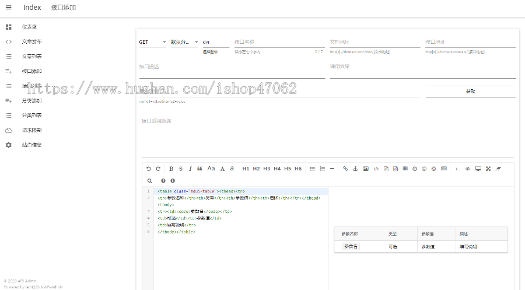Viewport: 525px width, 290px height.
Task: Open 文章列表 in the sidebar
Action: (32, 56)
